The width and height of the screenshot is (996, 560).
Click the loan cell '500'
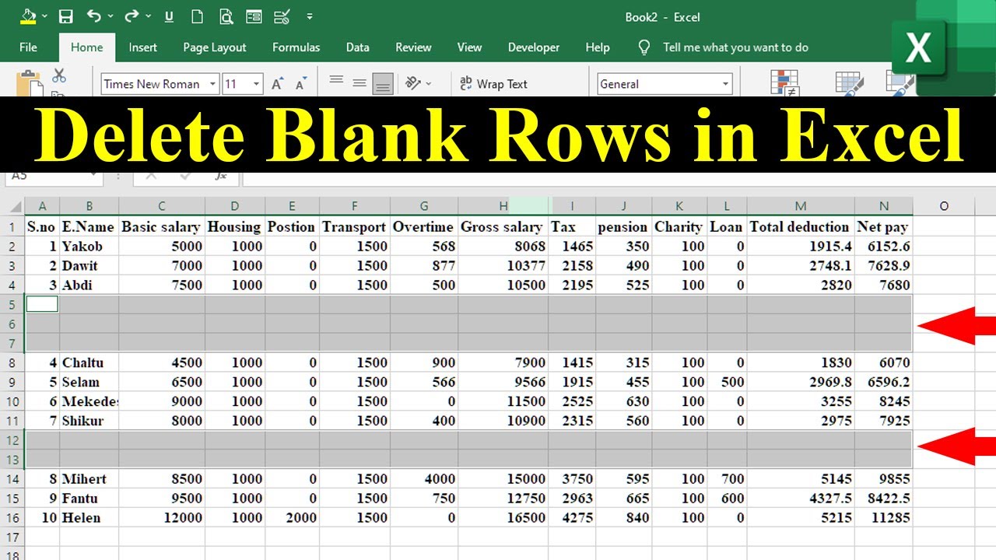click(727, 382)
